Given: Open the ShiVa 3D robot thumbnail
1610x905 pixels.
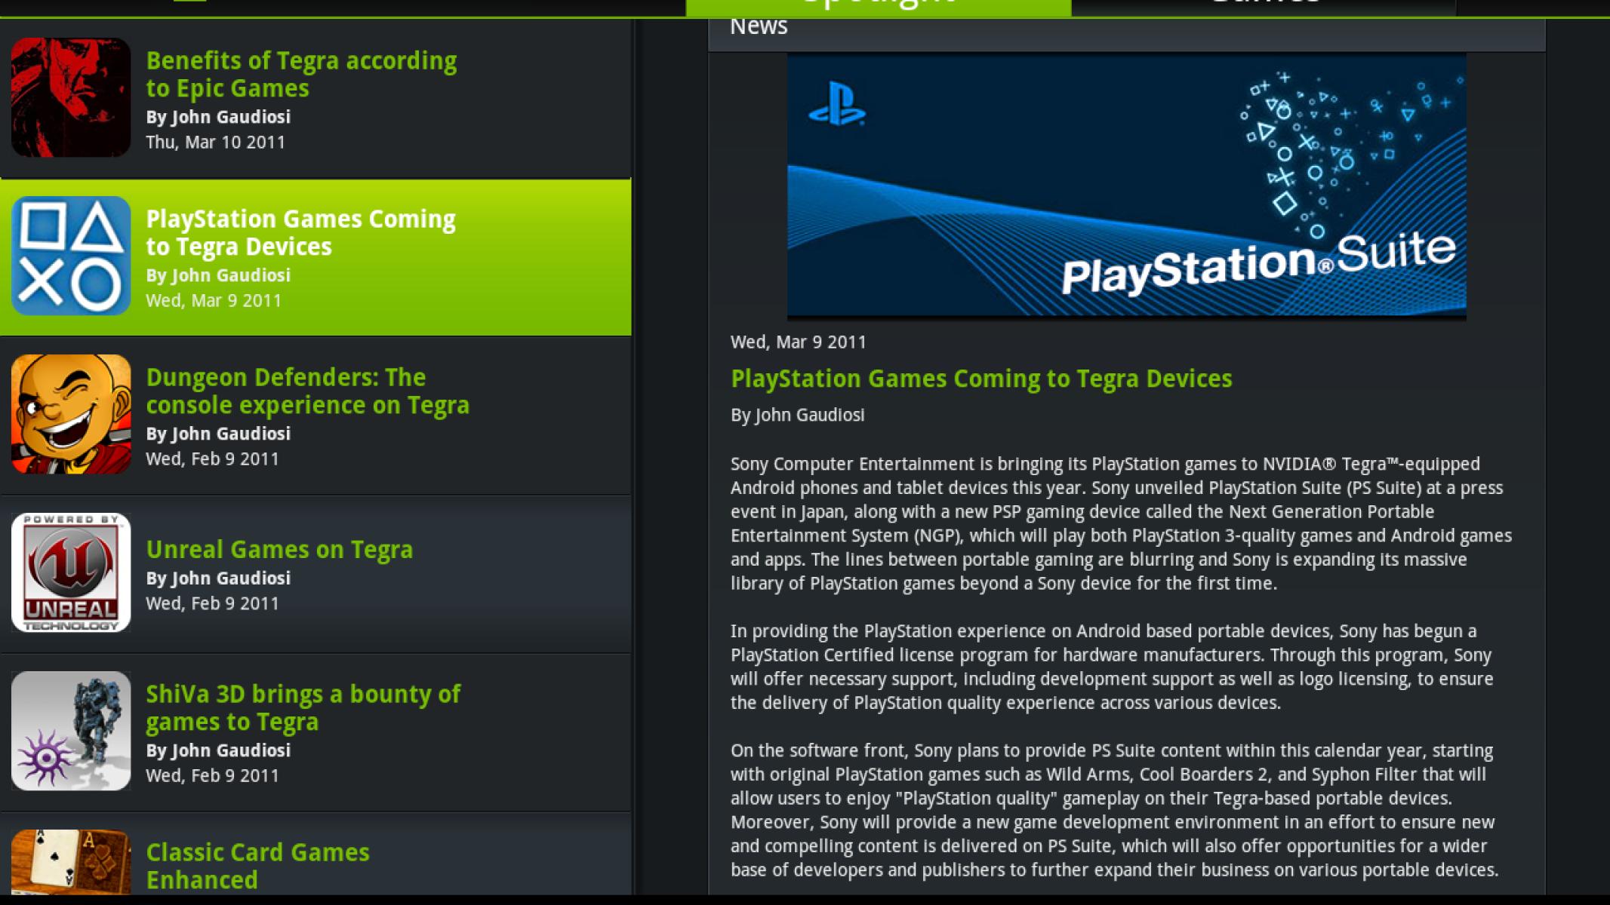Looking at the screenshot, I should (71, 731).
